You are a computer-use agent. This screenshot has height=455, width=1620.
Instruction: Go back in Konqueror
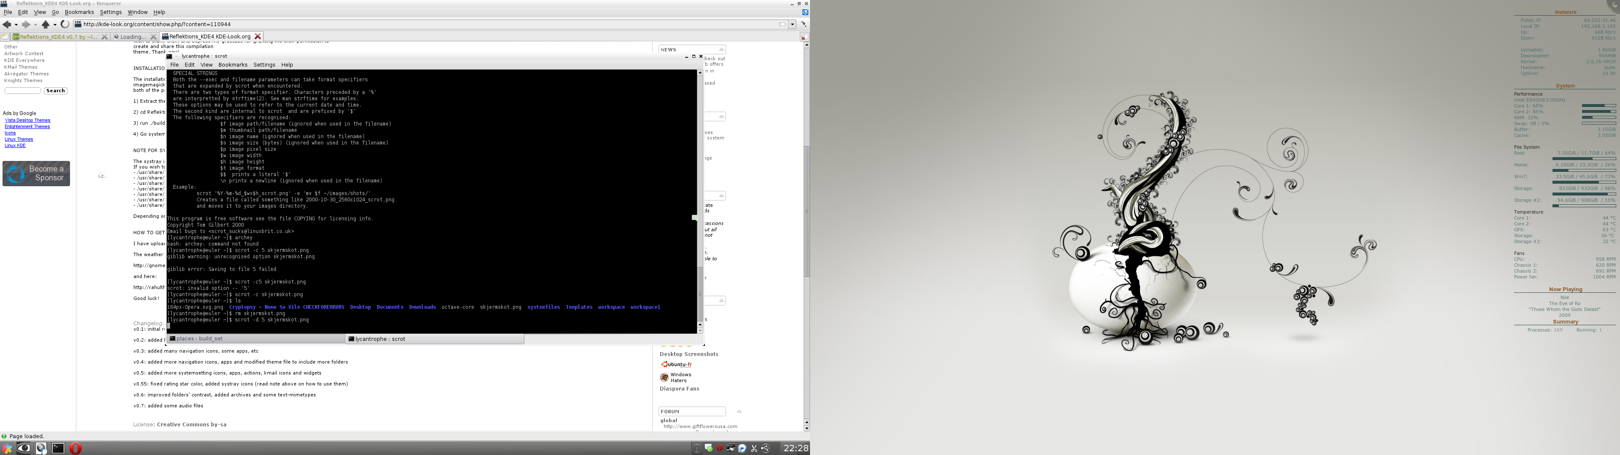pos(6,24)
